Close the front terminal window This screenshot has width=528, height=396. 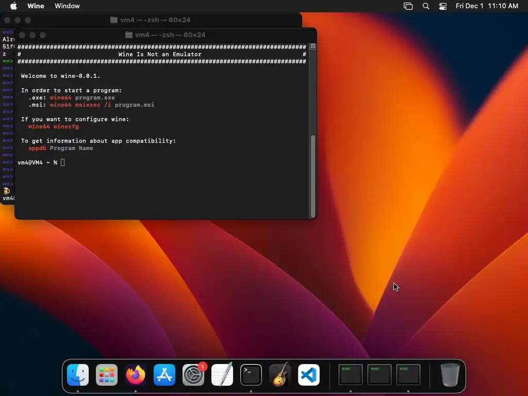click(22, 35)
